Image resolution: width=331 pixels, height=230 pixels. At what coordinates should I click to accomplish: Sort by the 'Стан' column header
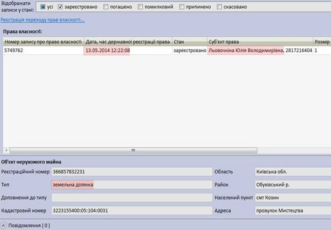(x=189, y=41)
